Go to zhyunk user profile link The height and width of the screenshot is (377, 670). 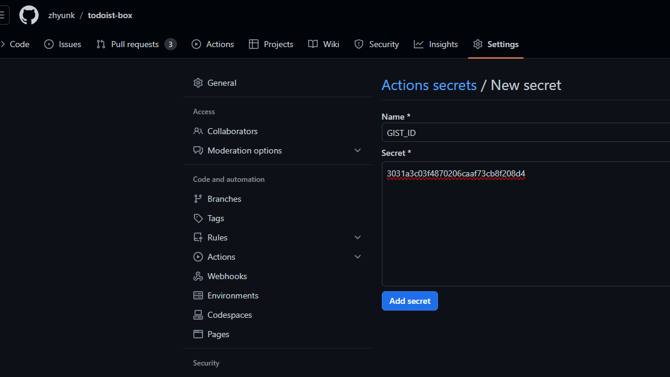[62, 15]
